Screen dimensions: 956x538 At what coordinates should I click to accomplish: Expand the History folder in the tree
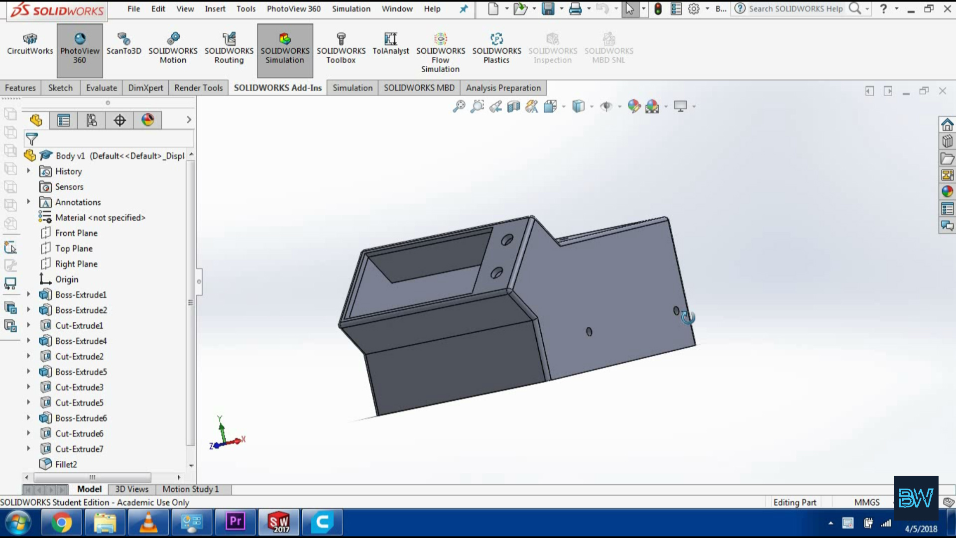coord(28,171)
